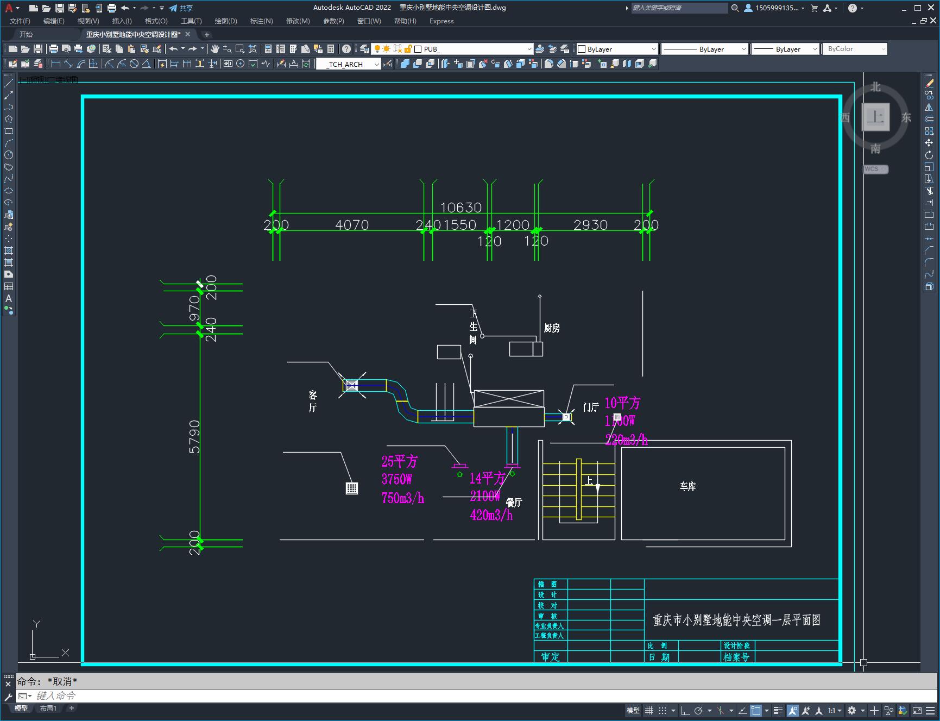Select the Diameter dimension tool
Image resolution: width=940 pixels, height=721 pixels.
coord(134,64)
